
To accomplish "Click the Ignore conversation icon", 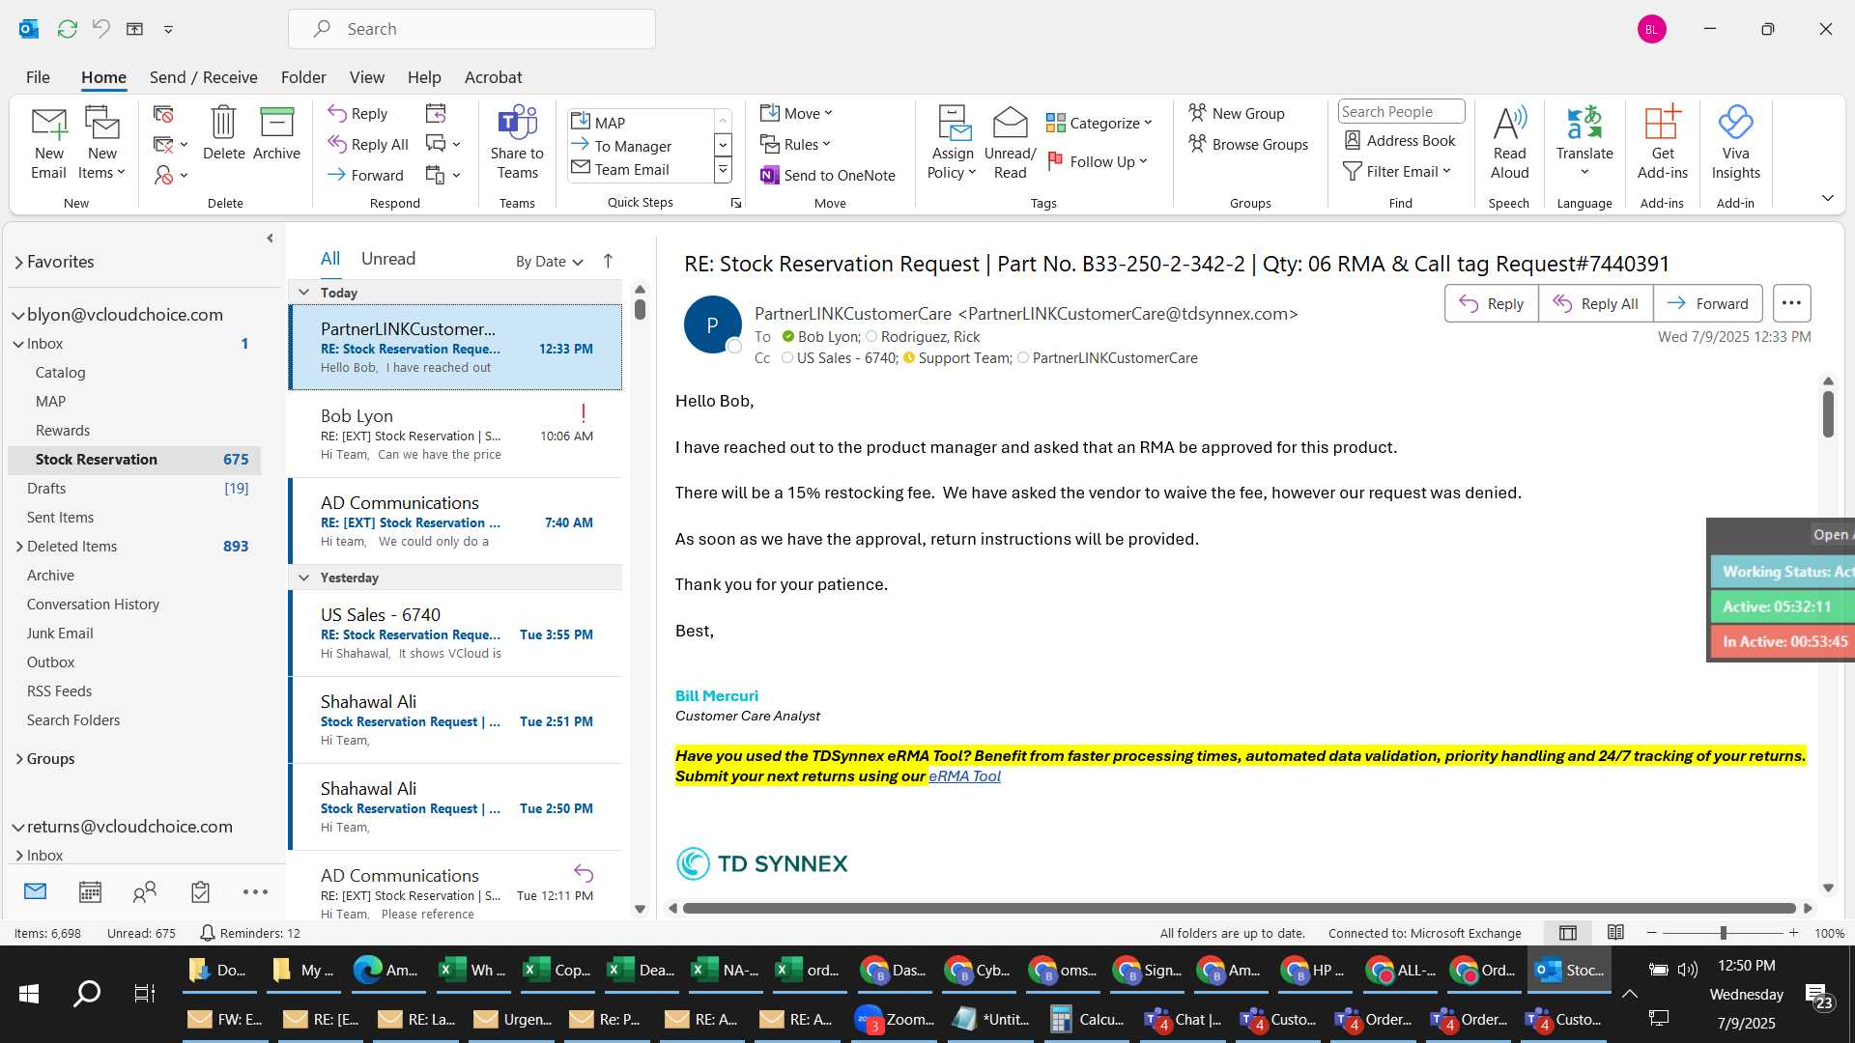I will pyautogui.click(x=163, y=114).
